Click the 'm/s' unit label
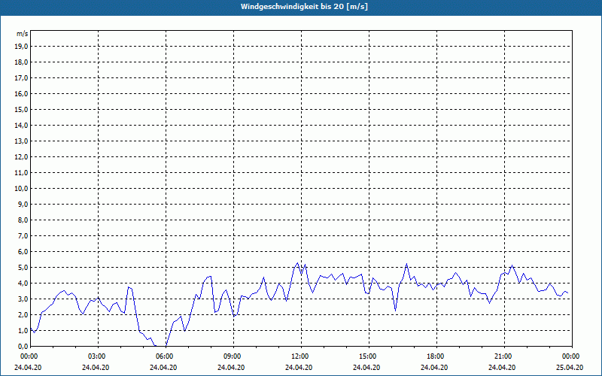 (x=23, y=34)
